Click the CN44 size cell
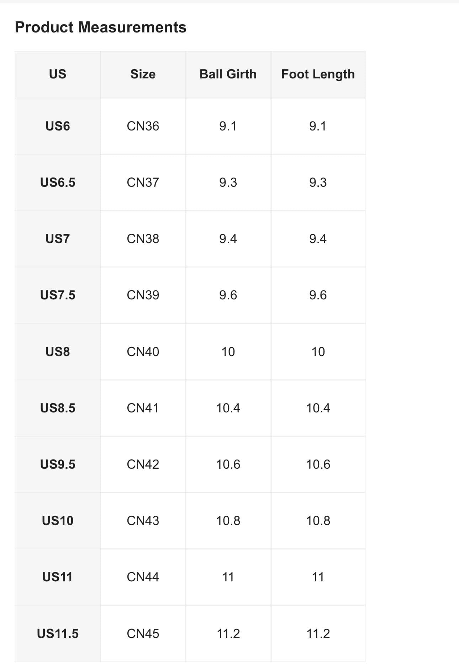 (x=143, y=577)
